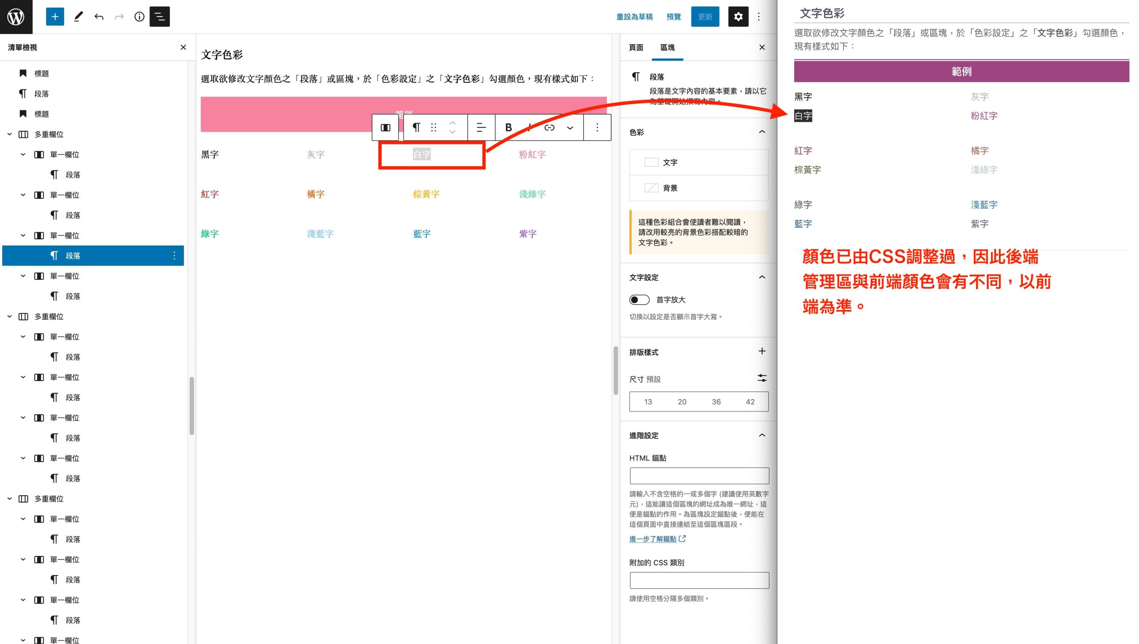Collapse the 進階設定 panel
The image size is (1139, 644).
coord(762,435)
